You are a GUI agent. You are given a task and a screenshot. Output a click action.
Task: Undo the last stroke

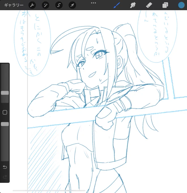[5, 167]
